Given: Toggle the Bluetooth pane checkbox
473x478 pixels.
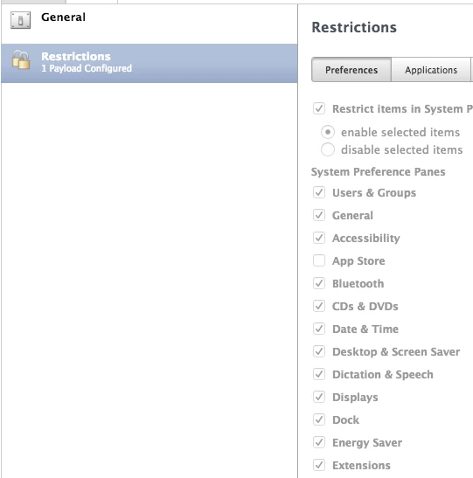Looking at the screenshot, I should click(x=319, y=283).
